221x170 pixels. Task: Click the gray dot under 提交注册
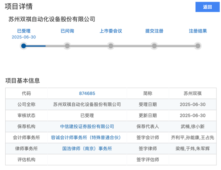click(x=154, y=46)
